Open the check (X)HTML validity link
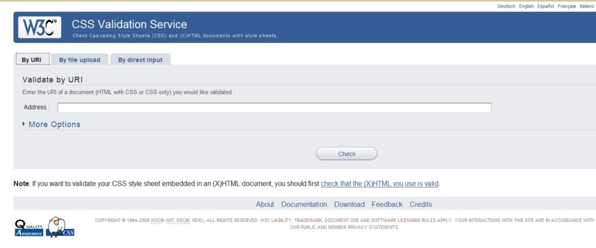Image resolution: width=596 pixels, height=248 pixels. click(x=379, y=184)
